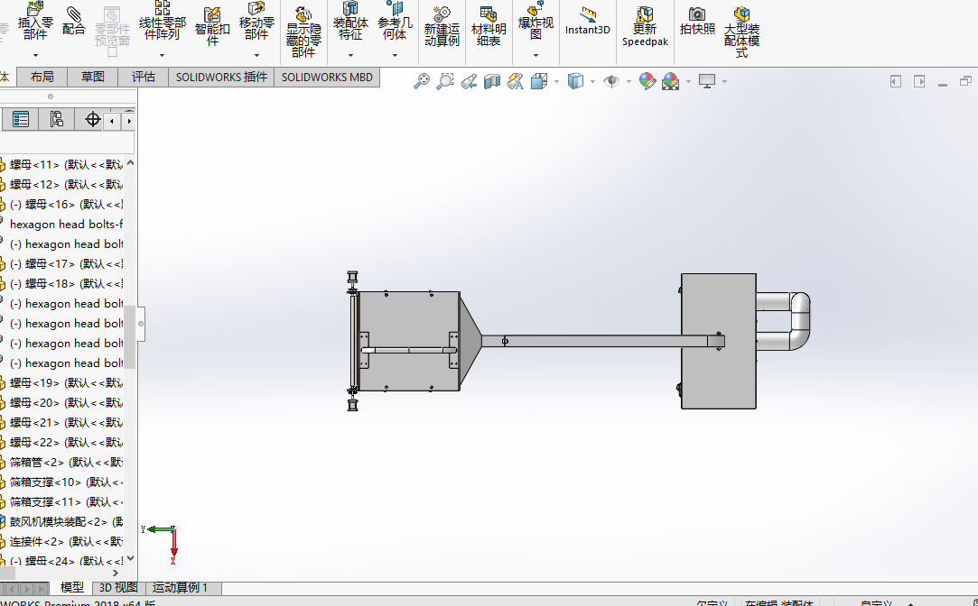The width and height of the screenshot is (978, 606).
Task: Open ConfigurationManager panel icon
Action: 56,119
